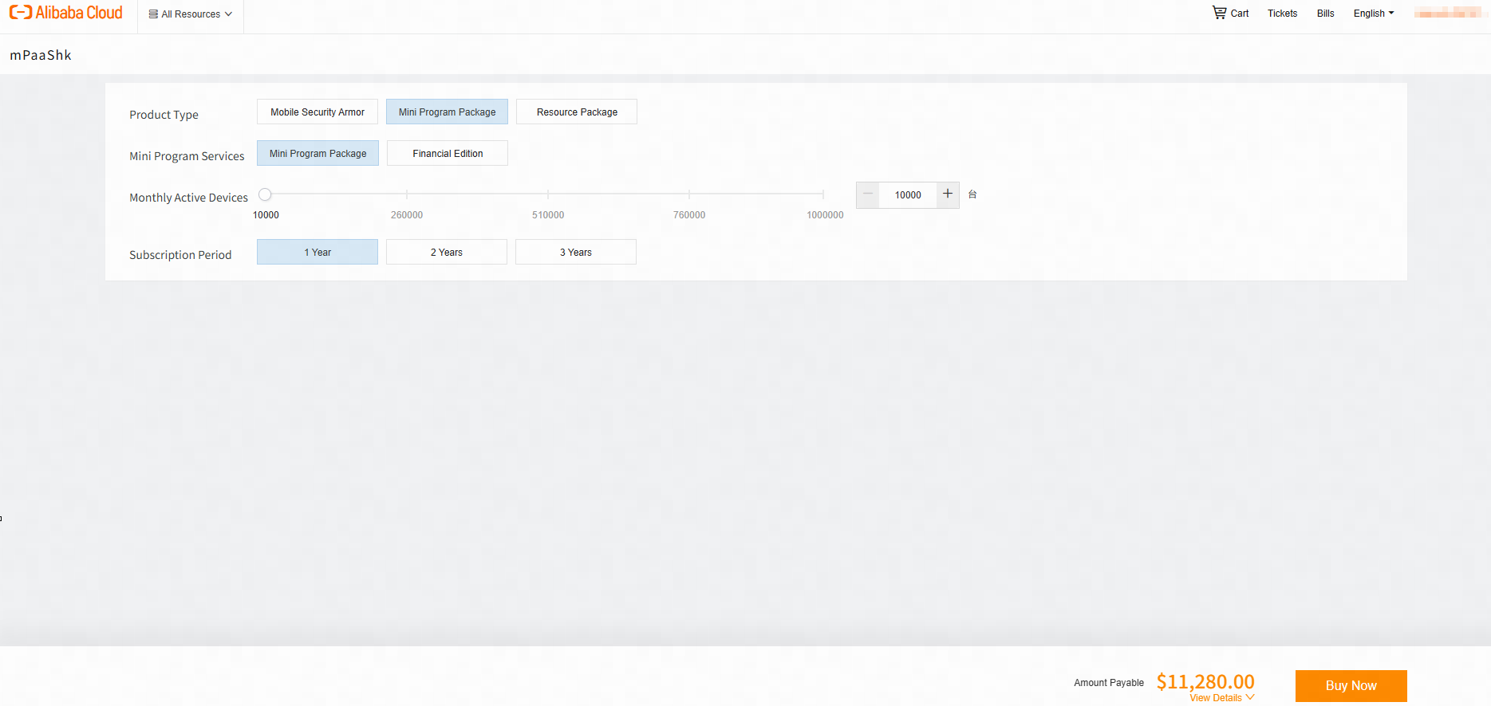
Task: Select the Mini Program Package product type
Action: coord(447,112)
